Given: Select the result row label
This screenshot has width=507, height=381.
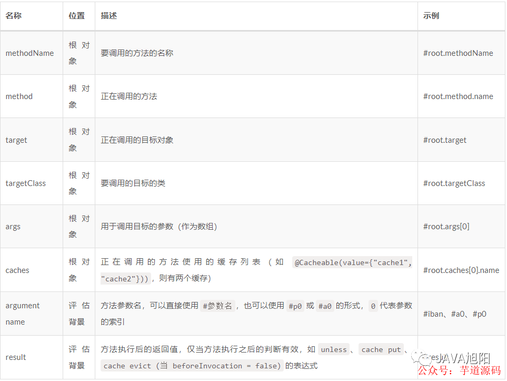Looking at the screenshot, I should point(15,357).
